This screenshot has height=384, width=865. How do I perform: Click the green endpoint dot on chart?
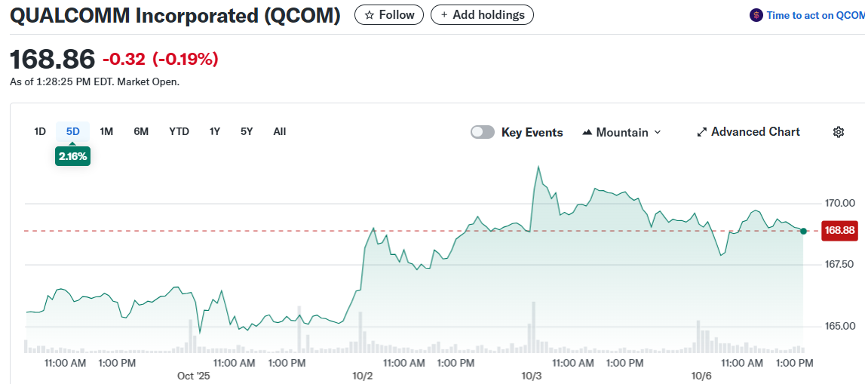tap(804, 231)
